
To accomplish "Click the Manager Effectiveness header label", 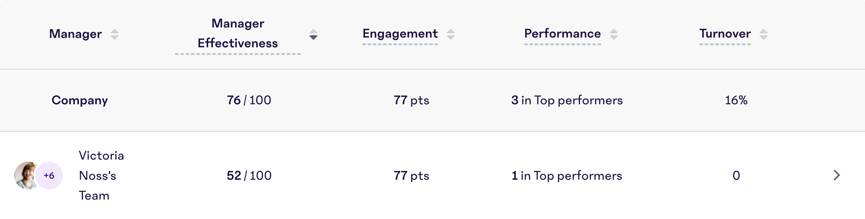I will 238,33.
